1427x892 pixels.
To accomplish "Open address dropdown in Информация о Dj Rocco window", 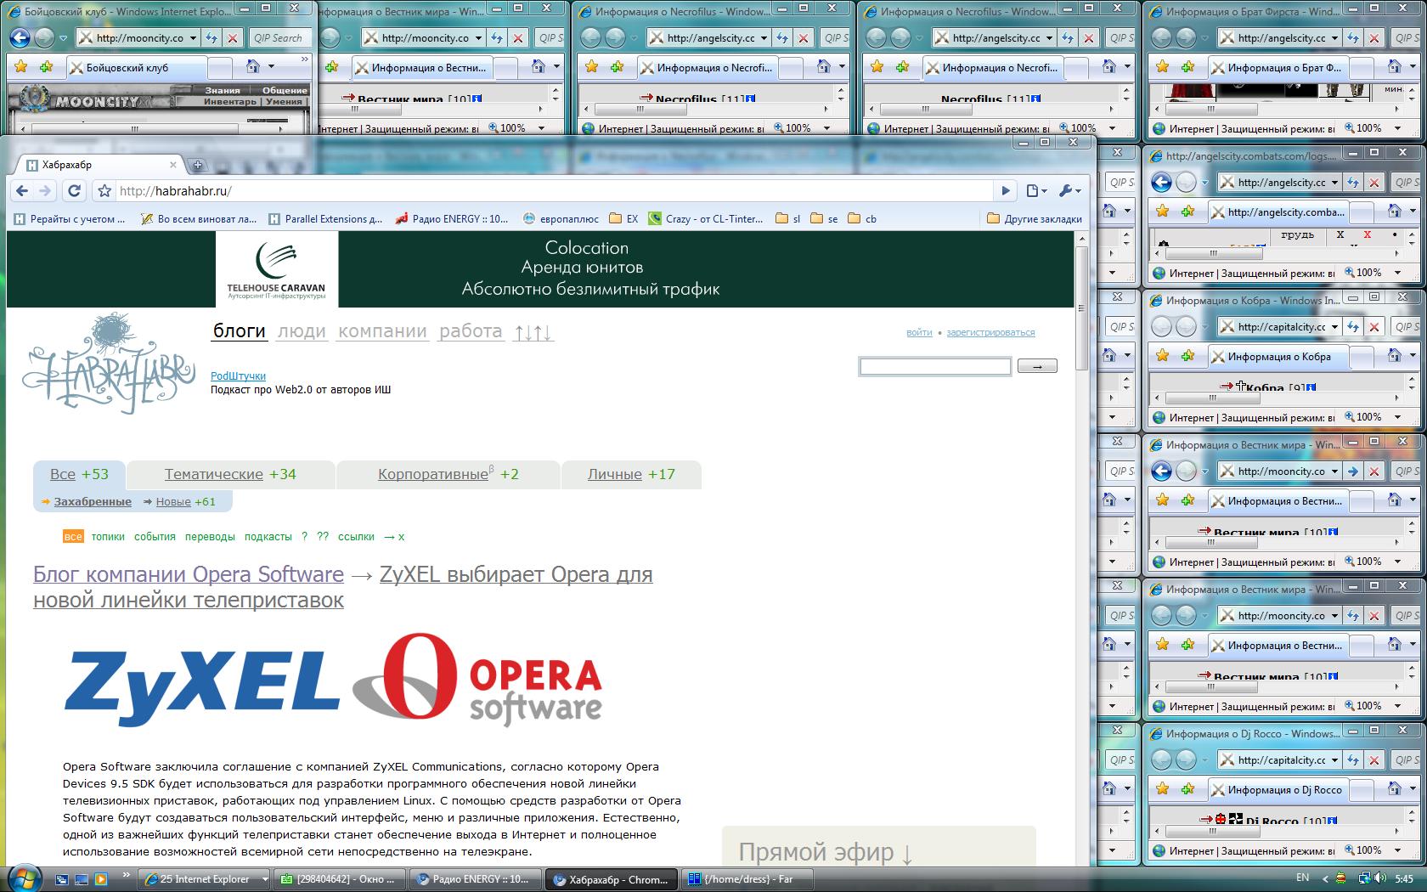I will 1334,759.
